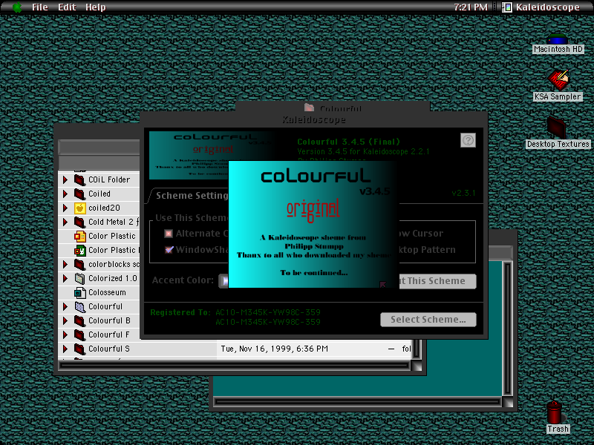Click the date 'Tue, Nov 16, 1999, 6:36 PM'
594x445 pixels.
coord(274,349)
